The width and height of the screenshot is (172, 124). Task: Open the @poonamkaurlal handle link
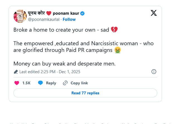tap(44, 19)
